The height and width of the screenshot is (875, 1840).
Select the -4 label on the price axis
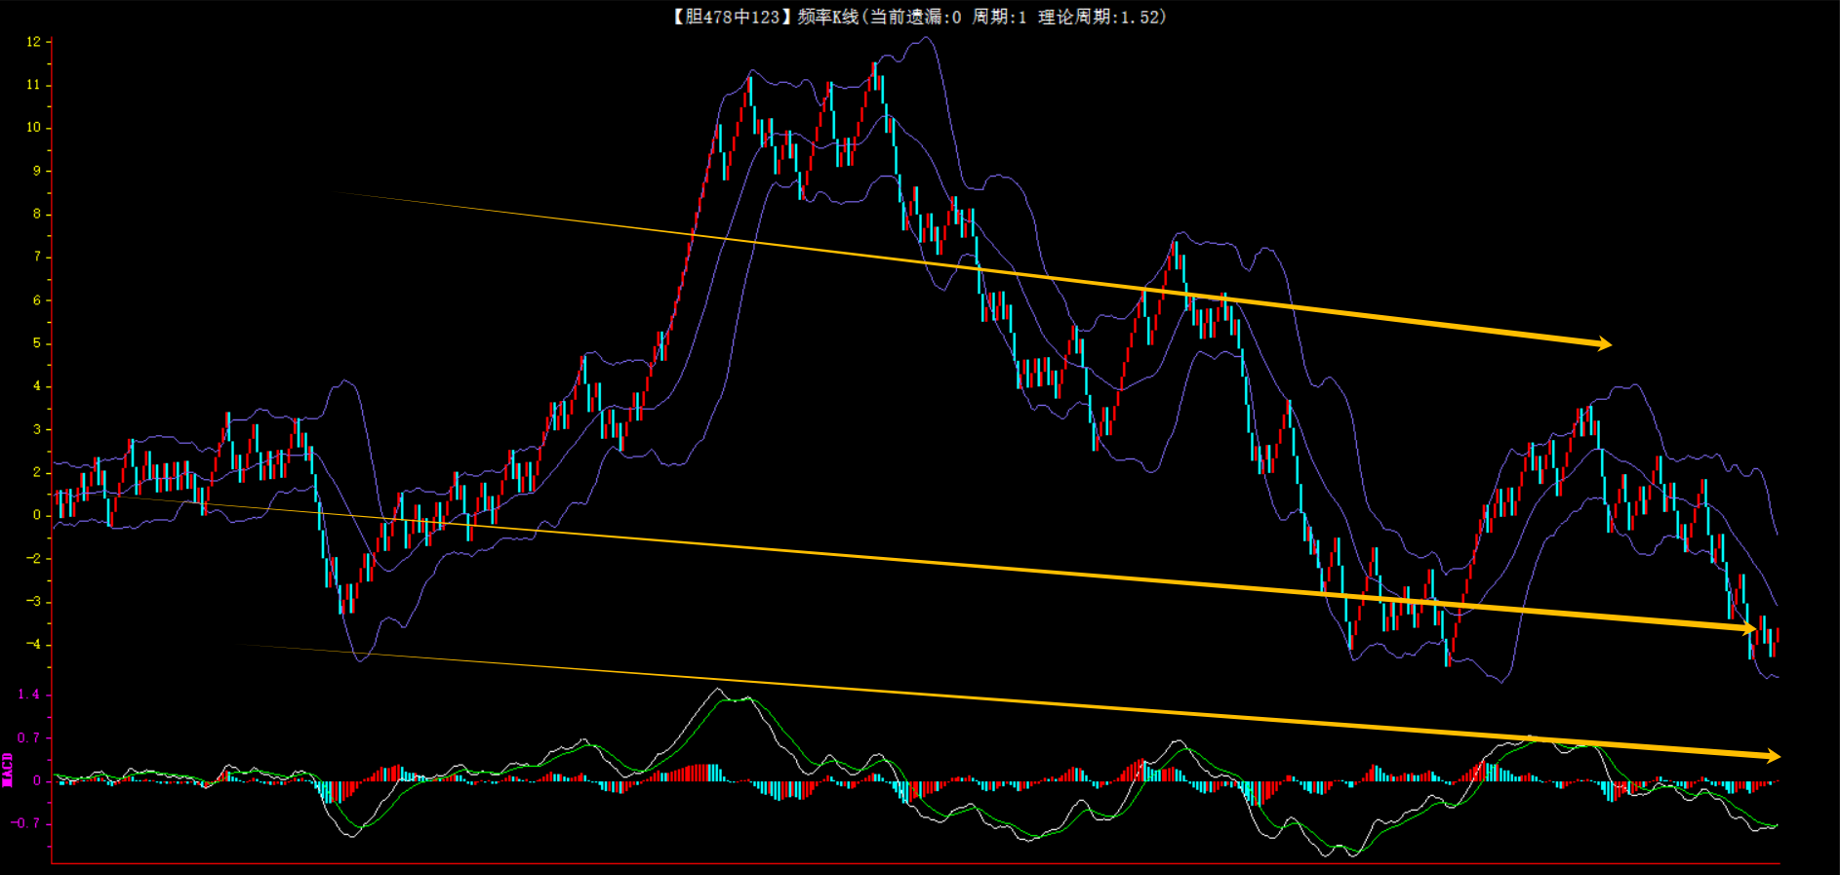click(34, 645)
